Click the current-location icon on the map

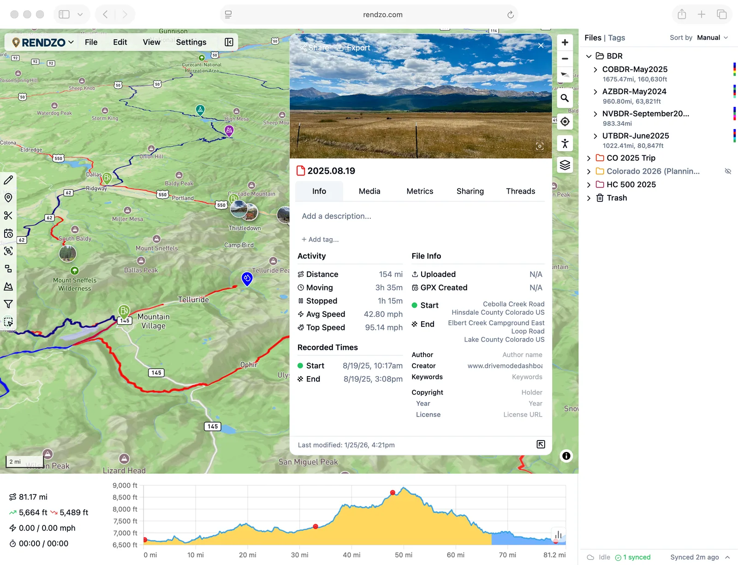(565, 122)
